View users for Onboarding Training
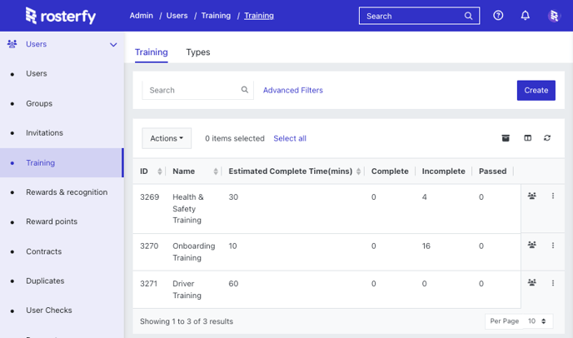The height and width of the screenshot is (338, 573). pyautogui.click(x=531, y=245)
